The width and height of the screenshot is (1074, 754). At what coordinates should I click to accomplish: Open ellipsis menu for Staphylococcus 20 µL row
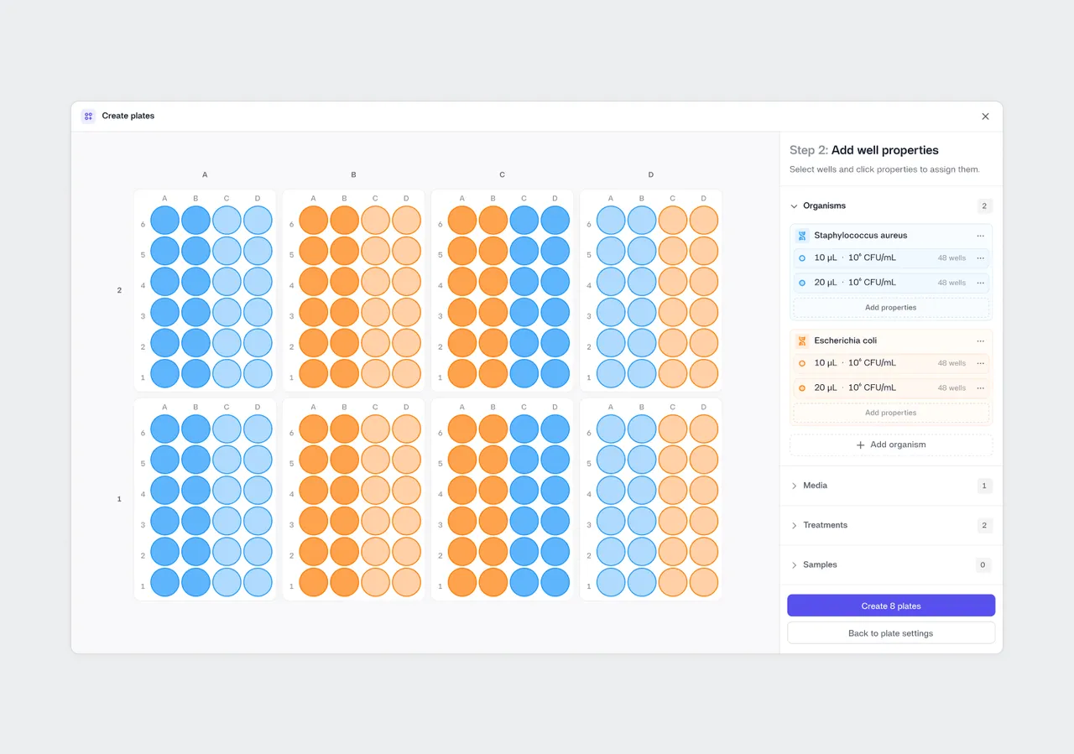(x=980, y=283)
